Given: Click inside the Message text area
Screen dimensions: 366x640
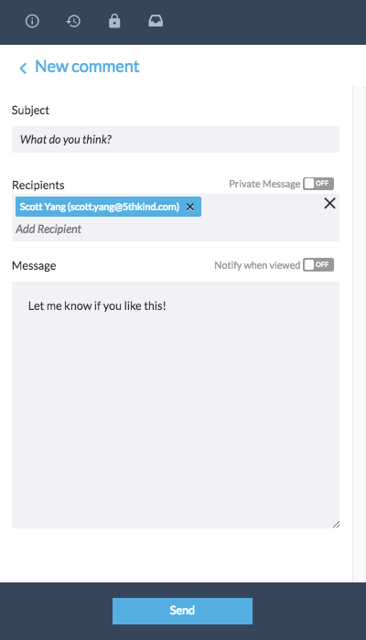Looking at the screenshot, I should (x=176, y=404).
